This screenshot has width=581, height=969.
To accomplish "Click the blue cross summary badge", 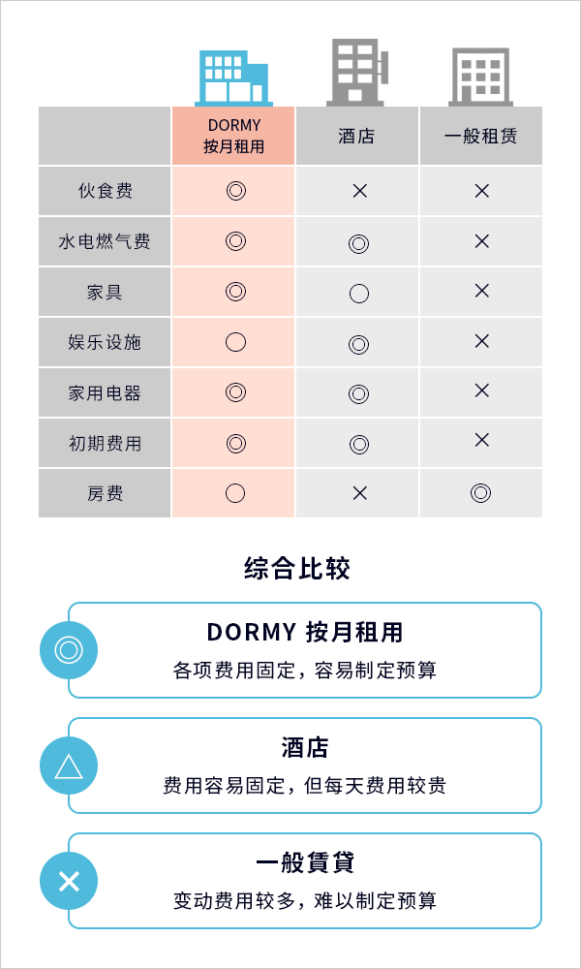I will pyautogui.click(x=69, y=881).
